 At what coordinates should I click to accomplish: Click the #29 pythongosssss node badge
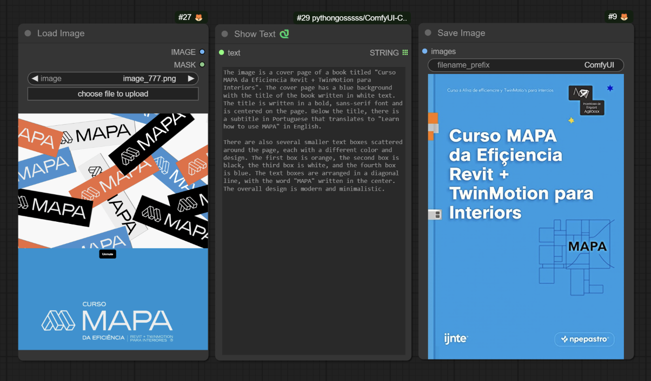coord(352,18)
